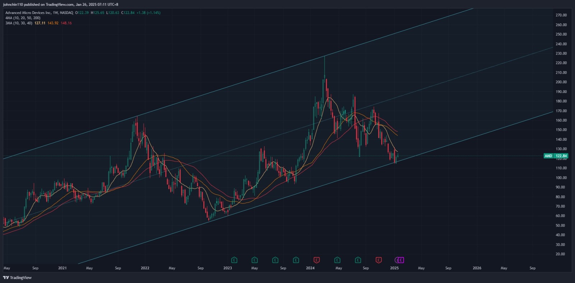The width and height of the screenshot is (575, 283).
Task: Click the 270.00 price axis label
Action: tap(561, 15)
